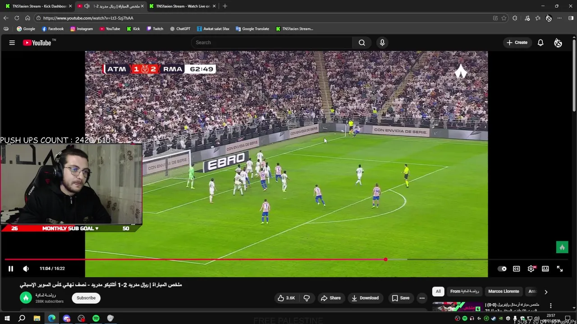577x324 pixels.
Task: Add this page to favorites star
Action: pos(504,18)
